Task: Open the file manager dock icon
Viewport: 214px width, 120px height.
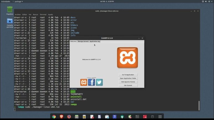Action: (77, 117)
